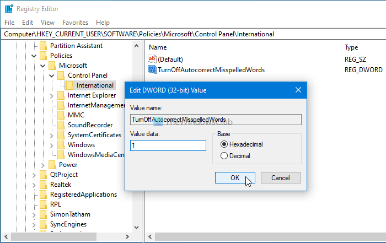The image size is (386, 243).
Task: Click the (Default) string value icon
Action: pyautogui.click(x=153, y=59)
